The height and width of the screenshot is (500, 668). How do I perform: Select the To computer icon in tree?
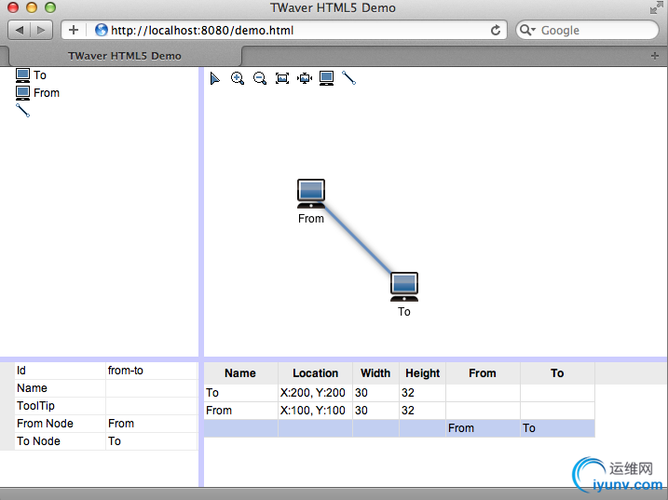point(22,75)
